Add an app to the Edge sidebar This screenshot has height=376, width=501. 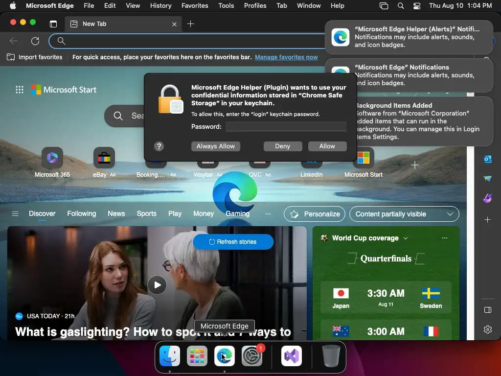[x=488, y=220]
